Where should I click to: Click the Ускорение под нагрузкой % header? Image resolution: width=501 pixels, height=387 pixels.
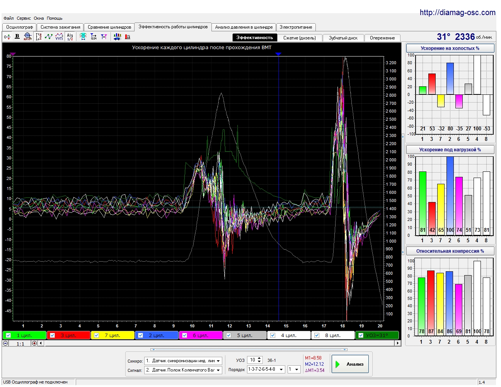(450, 150)
